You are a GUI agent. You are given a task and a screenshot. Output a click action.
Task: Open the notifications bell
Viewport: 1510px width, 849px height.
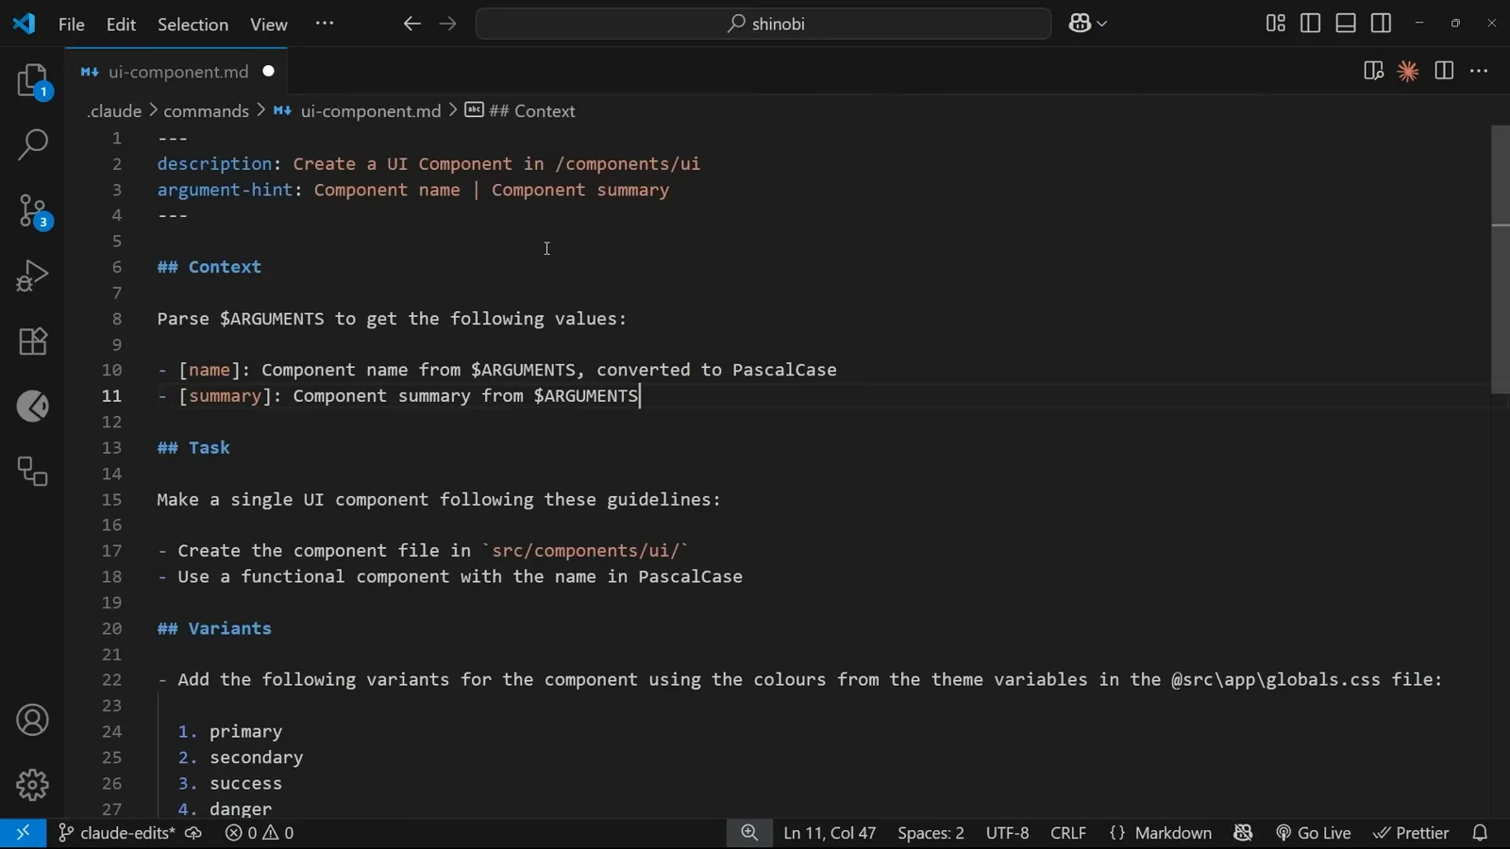pyautogui.click(x=1480, y=833)
